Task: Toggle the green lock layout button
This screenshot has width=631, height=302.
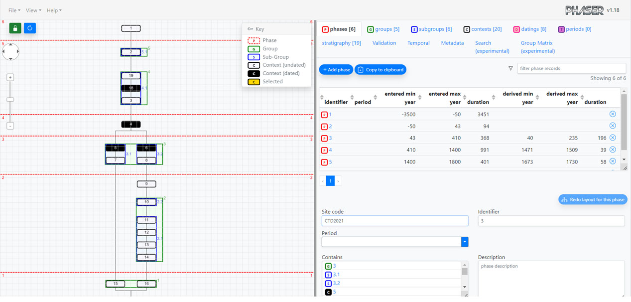Action: pyautogui.click(x=15, y=28)
